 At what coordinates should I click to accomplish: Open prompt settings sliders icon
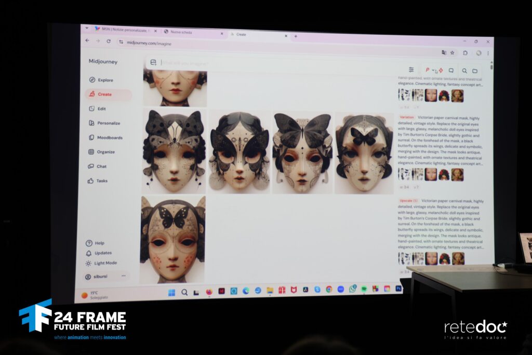pyautogui.click(x=411, y=70)
